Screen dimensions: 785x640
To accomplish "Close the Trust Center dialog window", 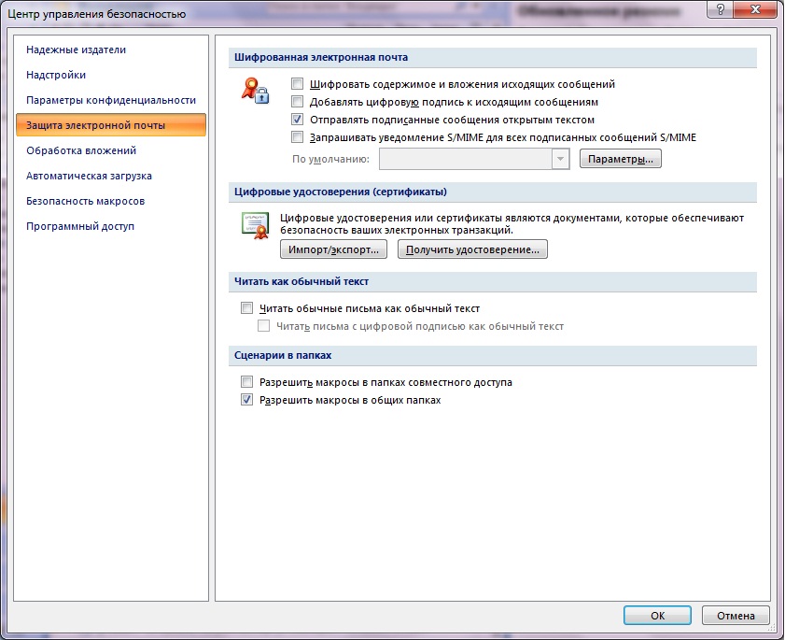I will tap(755, 9).
